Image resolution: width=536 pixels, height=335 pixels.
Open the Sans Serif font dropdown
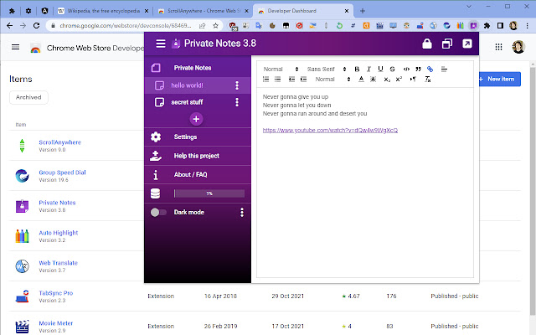(x=327, y=69)
